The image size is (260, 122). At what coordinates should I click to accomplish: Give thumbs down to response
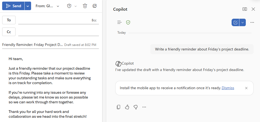(x=136, y=107)
